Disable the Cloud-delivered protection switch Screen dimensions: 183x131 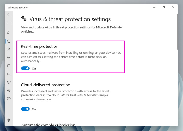(x=25, y=109)
